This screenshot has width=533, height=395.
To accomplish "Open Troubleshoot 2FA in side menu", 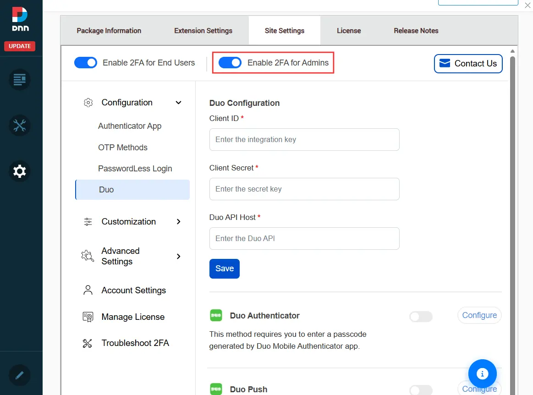I will pos(135,343).
